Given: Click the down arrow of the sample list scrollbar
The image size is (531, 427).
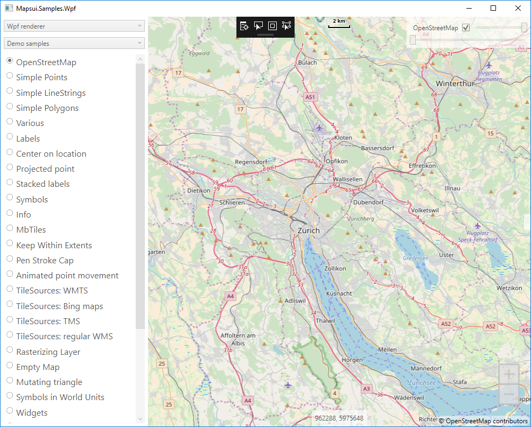Looking at the screenshot, I should (x=140, y=418).
